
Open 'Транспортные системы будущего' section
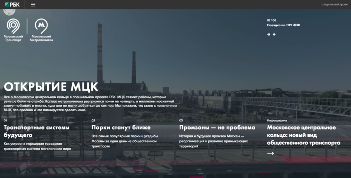pos(36,131)
